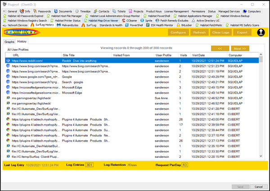Click the Edge icon on the Google row
This screenshot has height=191, width=270.
point(8,77)
